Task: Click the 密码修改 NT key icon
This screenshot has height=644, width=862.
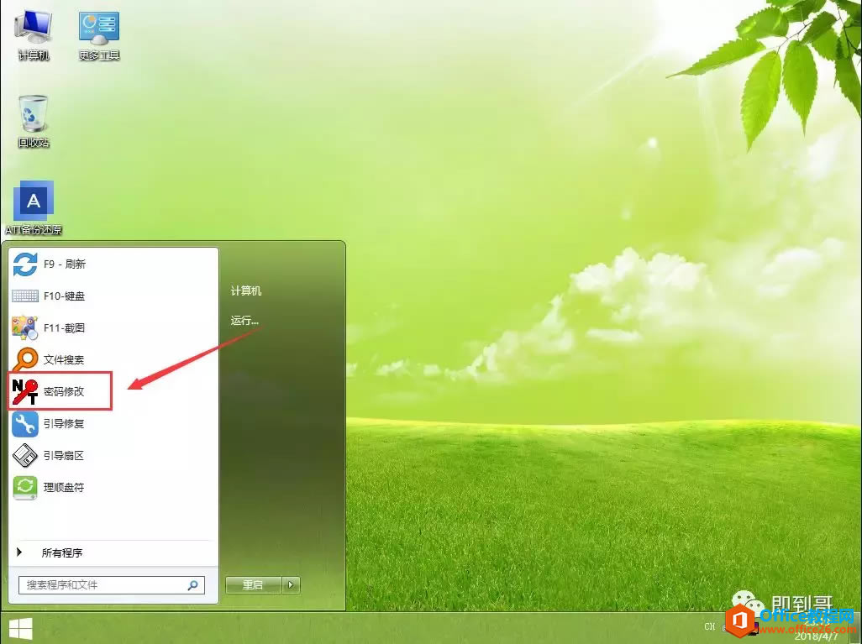Action: [x=24, y=392]
